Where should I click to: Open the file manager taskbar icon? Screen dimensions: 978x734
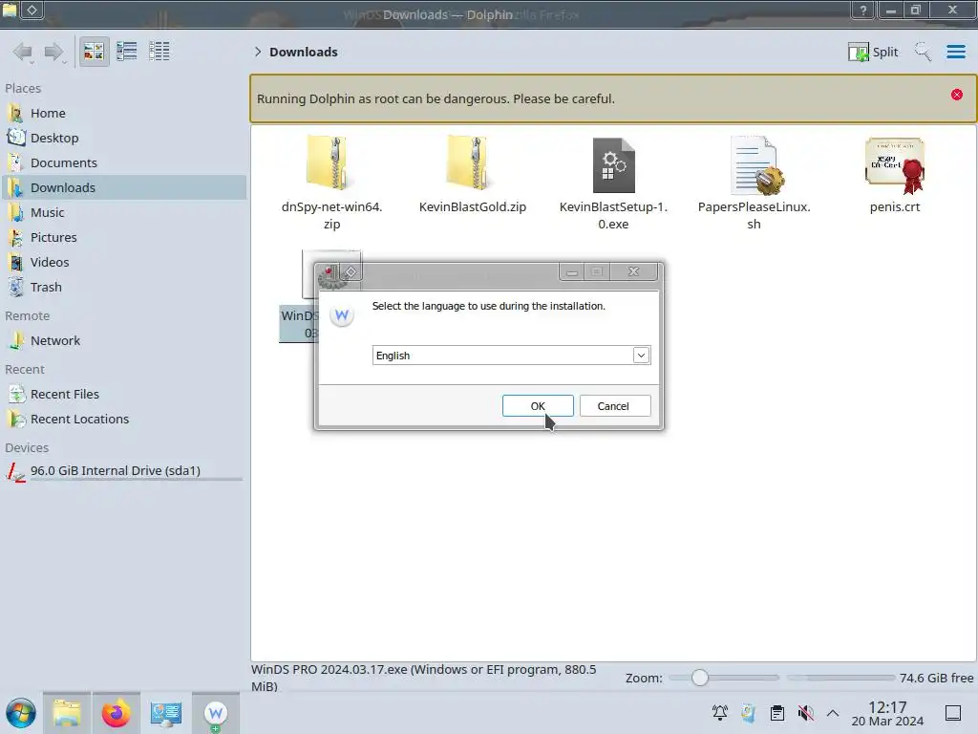click(x=67, y=713)
